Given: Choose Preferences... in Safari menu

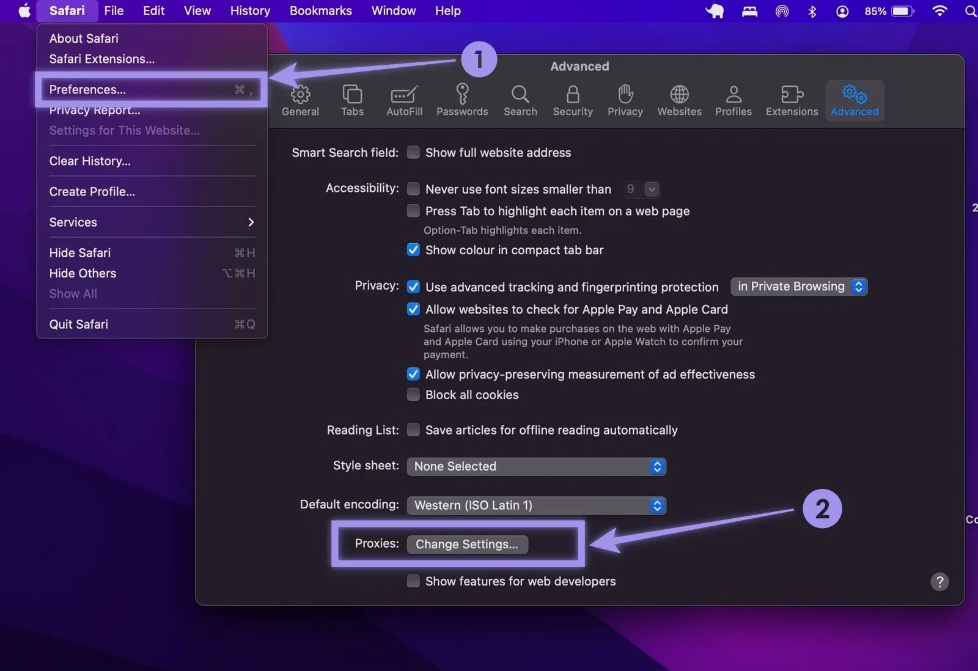Looking at the screenshot, I should tap(152, 89).
